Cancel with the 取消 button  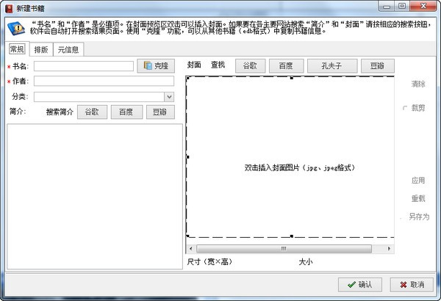(x=412, y=285)
